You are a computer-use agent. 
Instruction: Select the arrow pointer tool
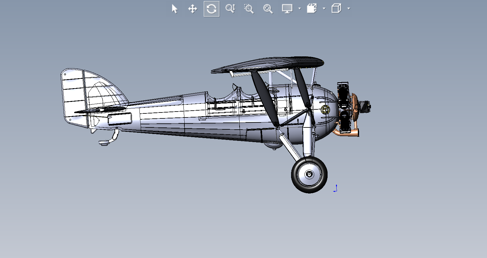pyautogui.click(x=174, y=9)
